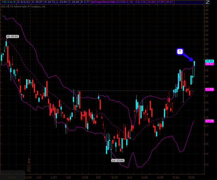Image resolution: width=217 pixels, height=180 pixels.
Task: Click the Hi: 30.91 price bubble
Action: point(12,36)
